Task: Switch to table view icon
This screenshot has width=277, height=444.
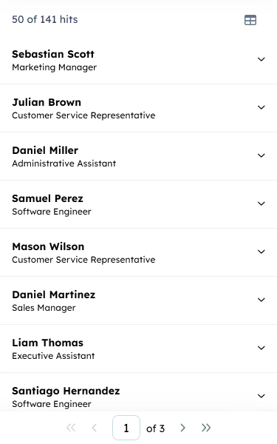Action: click(250, 20)
